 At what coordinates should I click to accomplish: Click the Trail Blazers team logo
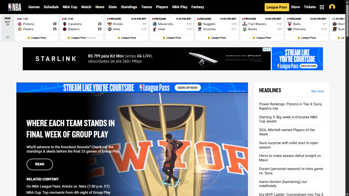point(245,24)
